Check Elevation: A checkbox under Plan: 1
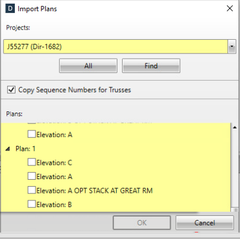240x239 pixels. 31,176
